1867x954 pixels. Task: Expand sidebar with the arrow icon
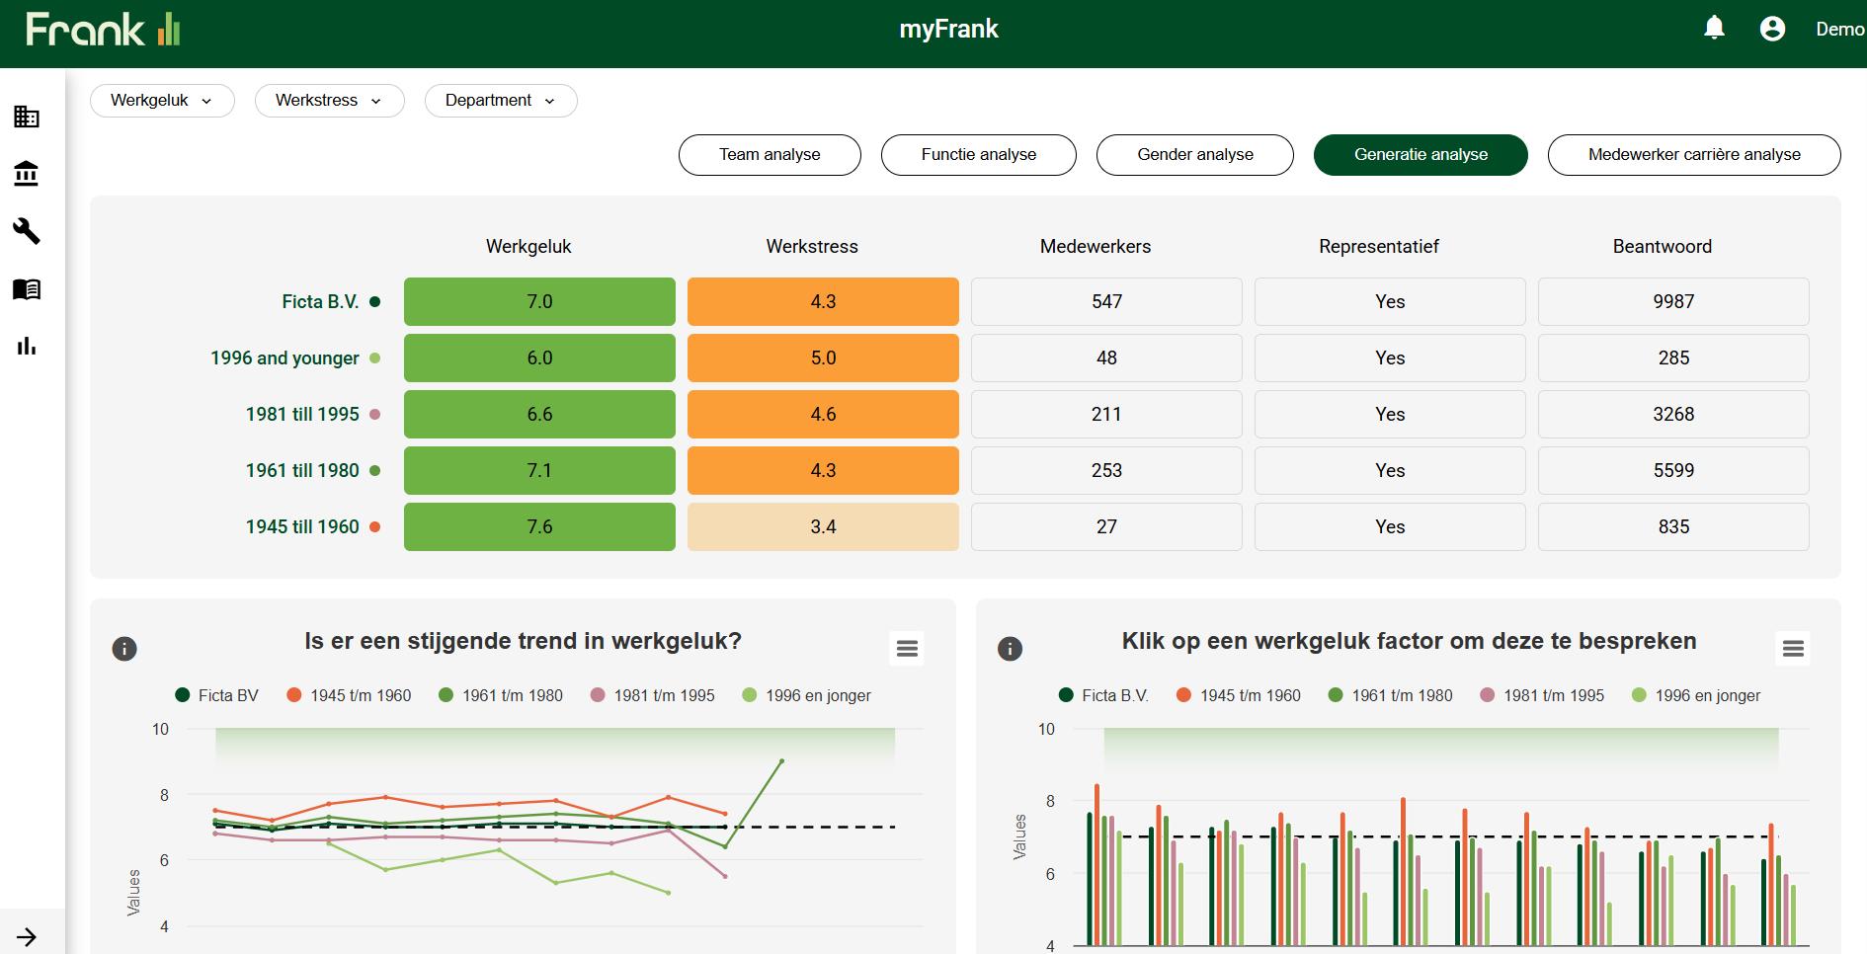27,936
